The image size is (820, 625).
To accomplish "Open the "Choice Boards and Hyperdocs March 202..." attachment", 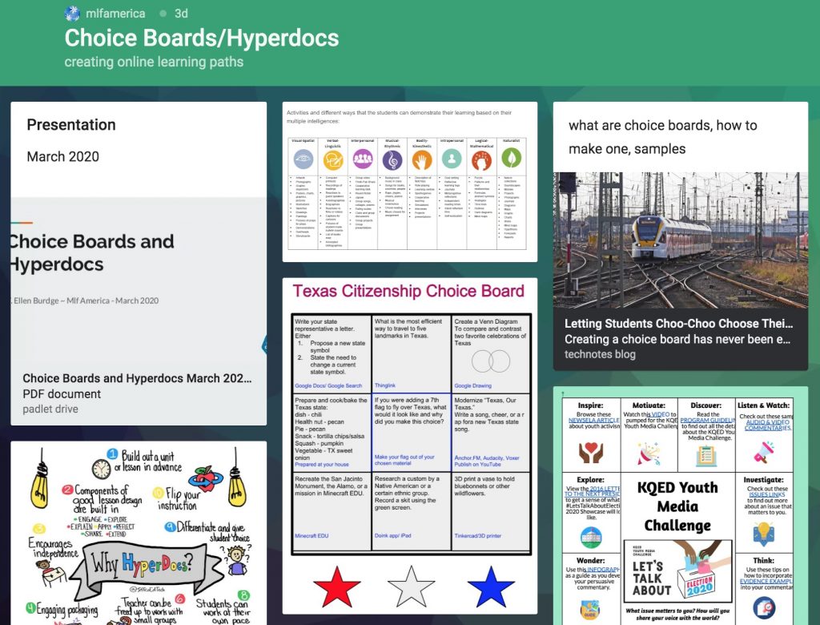I will [x=137, y=378].
